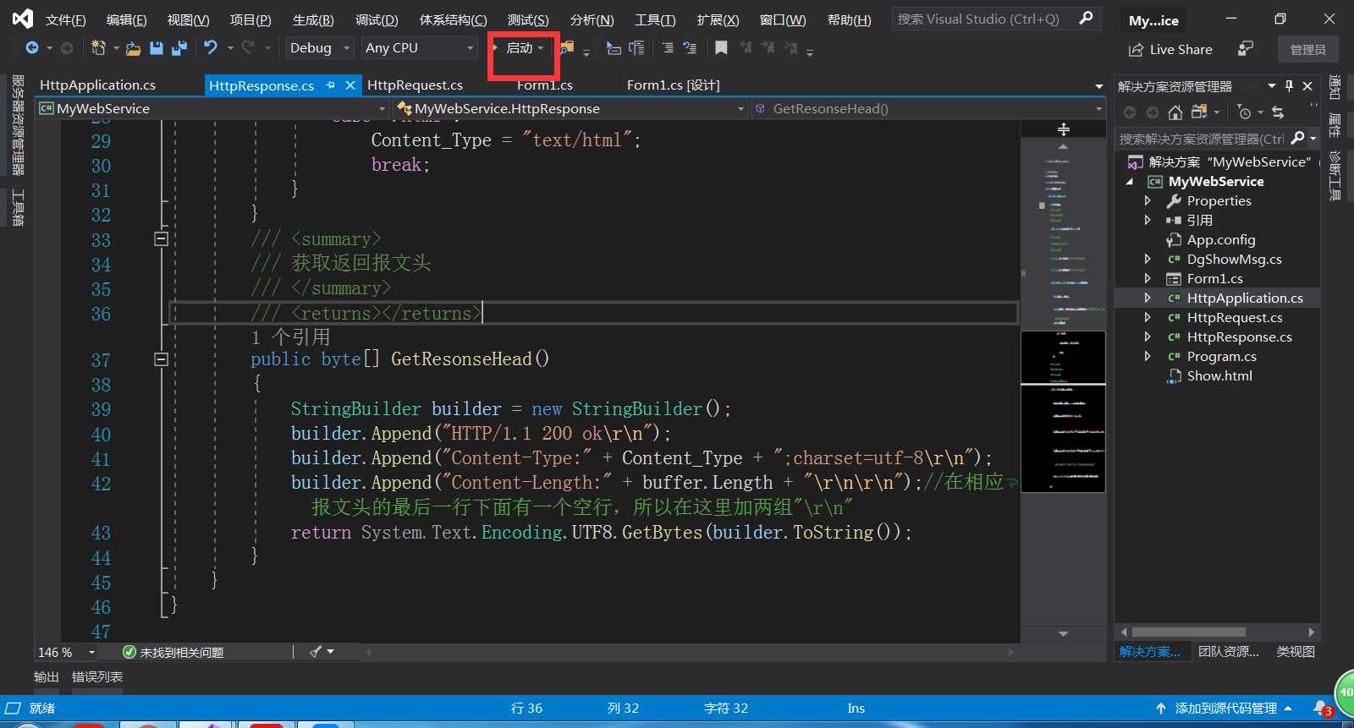Select Show.html in Solution Explorer
Viewport: 1354px width, 728px height.
[1219, 376]
